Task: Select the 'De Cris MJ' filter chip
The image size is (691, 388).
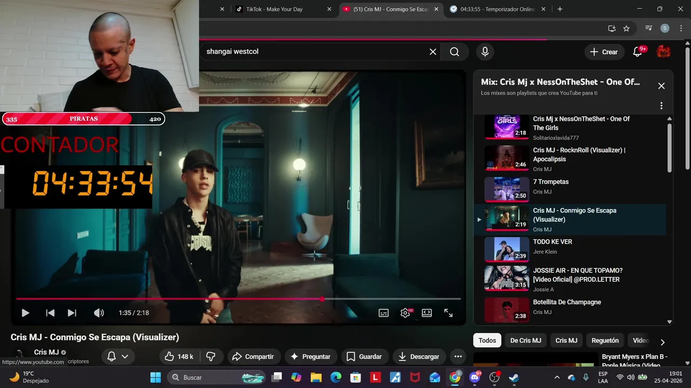Action: pyautogui.click(x=525, y=341)
